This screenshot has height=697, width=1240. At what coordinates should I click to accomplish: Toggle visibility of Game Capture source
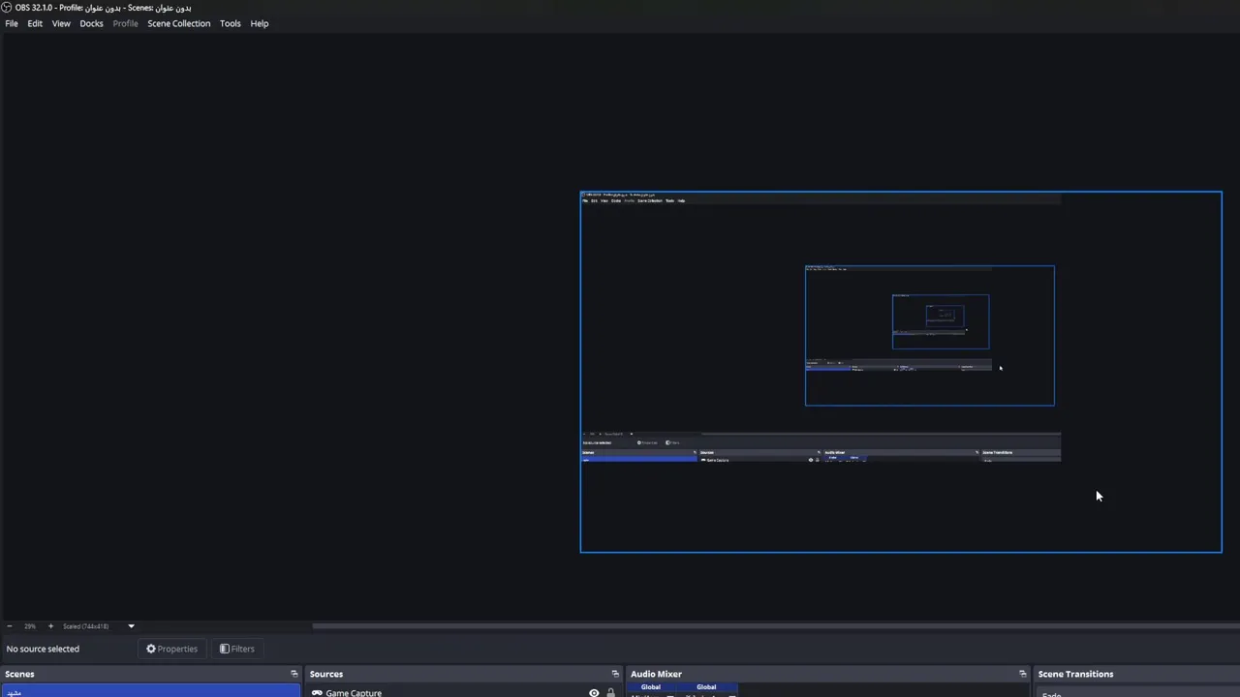(594, 693)
